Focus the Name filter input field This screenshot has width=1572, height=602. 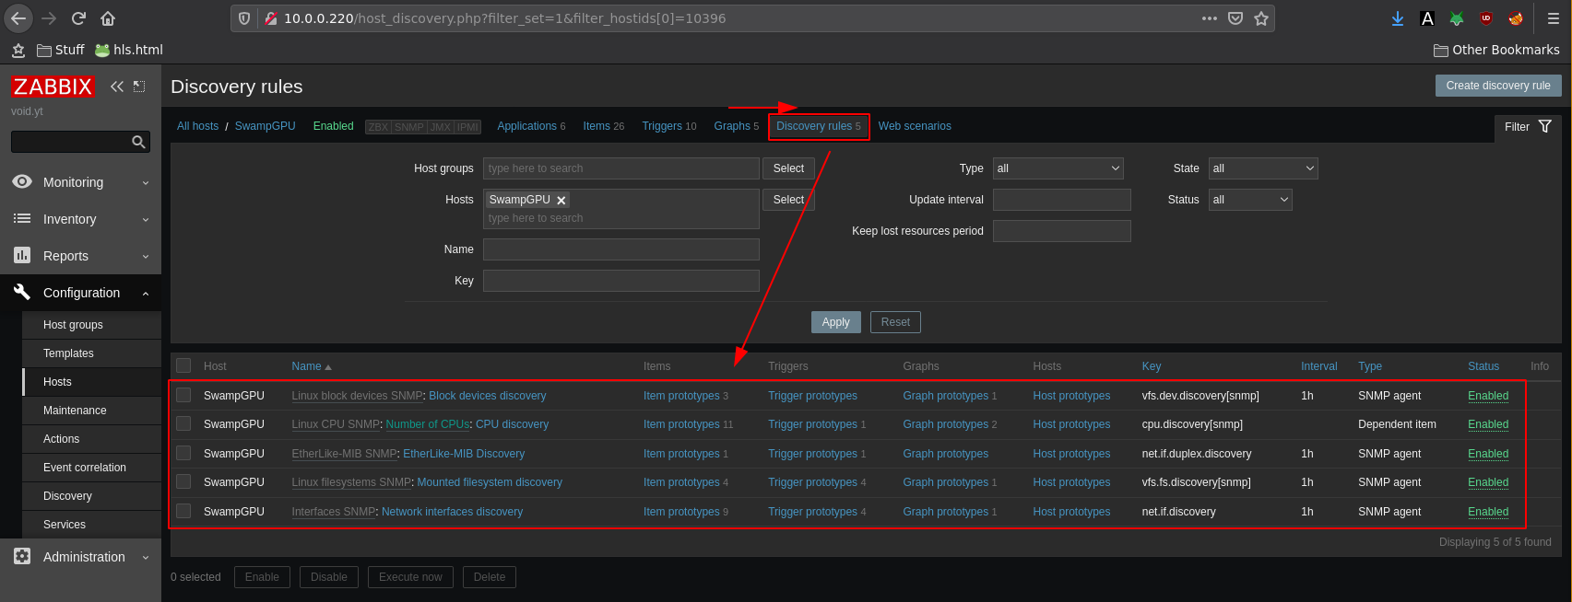click(x=621, y=249)
